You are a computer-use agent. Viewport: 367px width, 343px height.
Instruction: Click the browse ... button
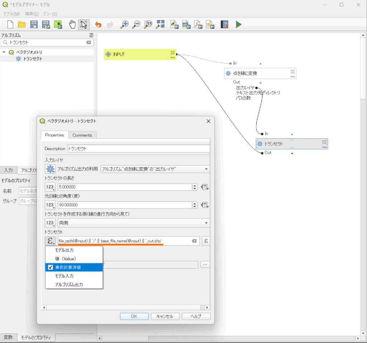pyautogui.click(x=205, y=264)
